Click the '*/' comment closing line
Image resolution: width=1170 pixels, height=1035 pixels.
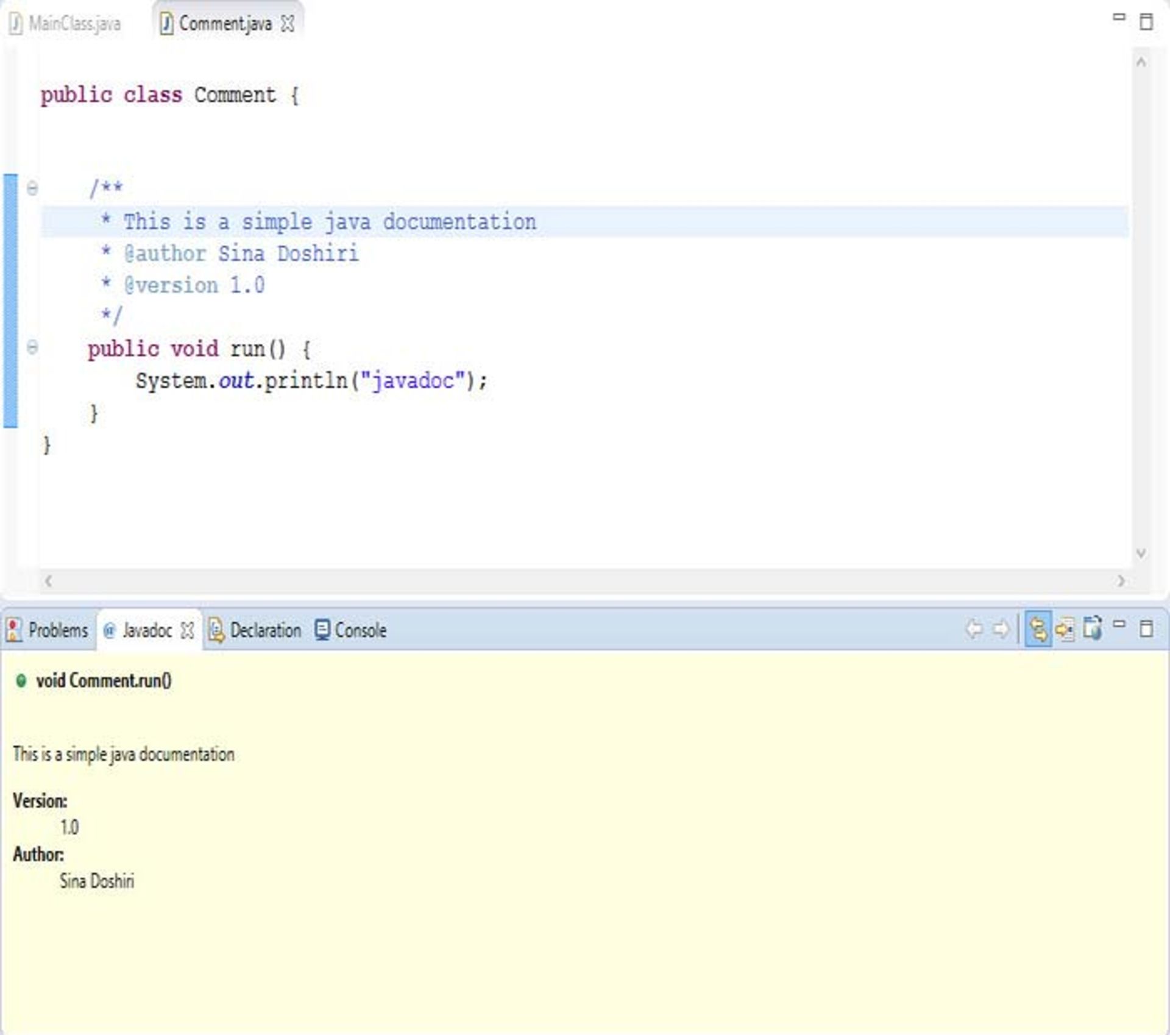112,316
